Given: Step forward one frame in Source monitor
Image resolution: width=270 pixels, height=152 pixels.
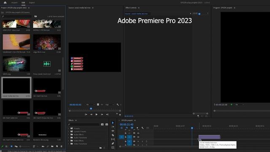Looking at the screenshot, I should 102,114.
